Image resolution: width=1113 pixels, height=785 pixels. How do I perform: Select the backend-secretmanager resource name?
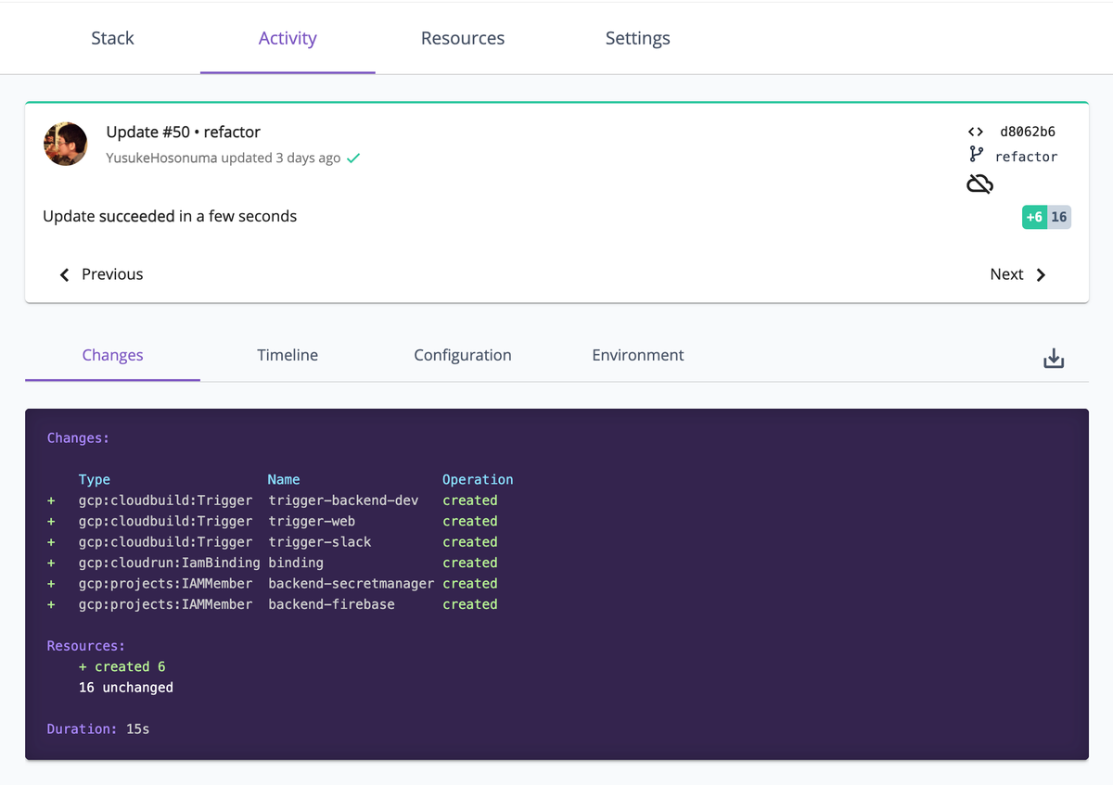pyautogui.click(x=351, y=584)
